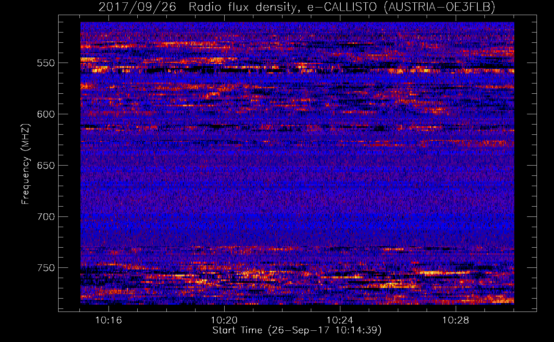Click the 10:28 time tick label

pos(456,320)
